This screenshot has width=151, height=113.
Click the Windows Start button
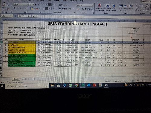[2, 86]
